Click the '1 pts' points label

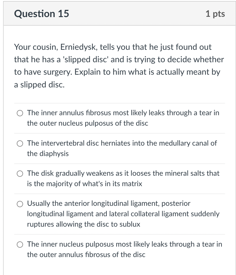pyautogui.click(x=215, y=14)
